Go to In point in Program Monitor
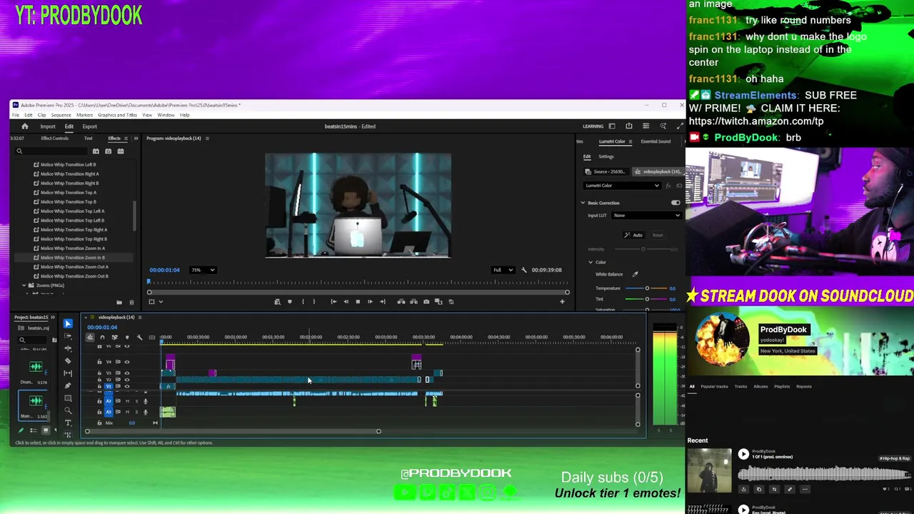The height and width of the screenshot is (514, 914). [x=333, y=301]
